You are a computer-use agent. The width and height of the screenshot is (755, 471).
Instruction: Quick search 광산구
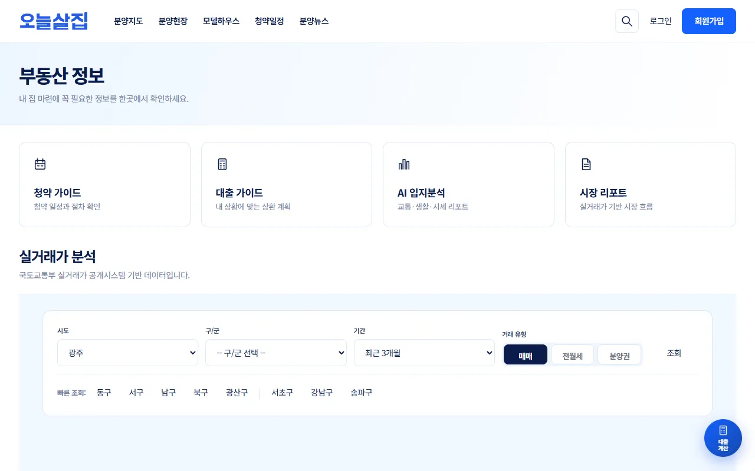click(237, 393)
